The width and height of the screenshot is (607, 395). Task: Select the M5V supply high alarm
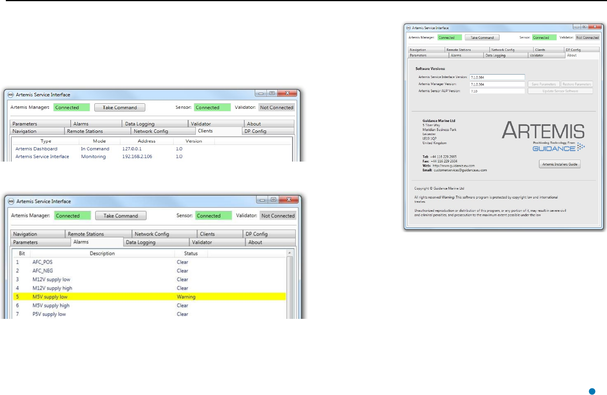[x=150, y=305]
